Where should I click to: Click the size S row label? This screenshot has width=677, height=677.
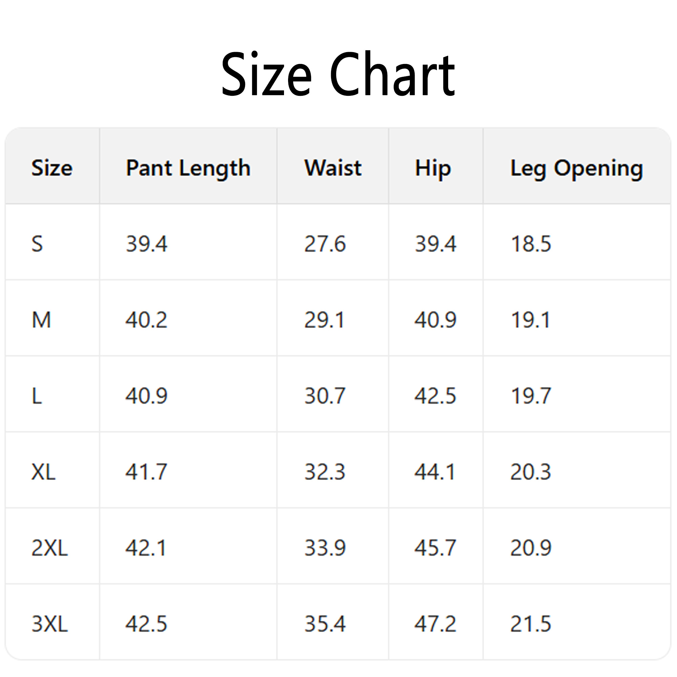pos(37,244)
